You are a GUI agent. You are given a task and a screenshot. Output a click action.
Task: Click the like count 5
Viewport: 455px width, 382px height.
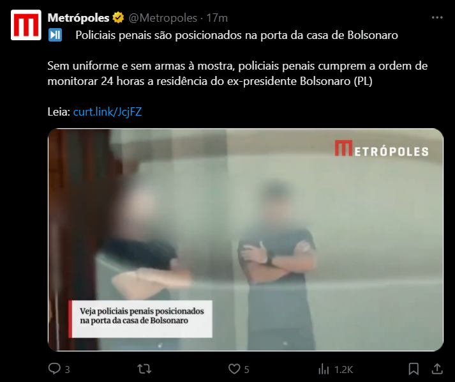tap(247, 369)
